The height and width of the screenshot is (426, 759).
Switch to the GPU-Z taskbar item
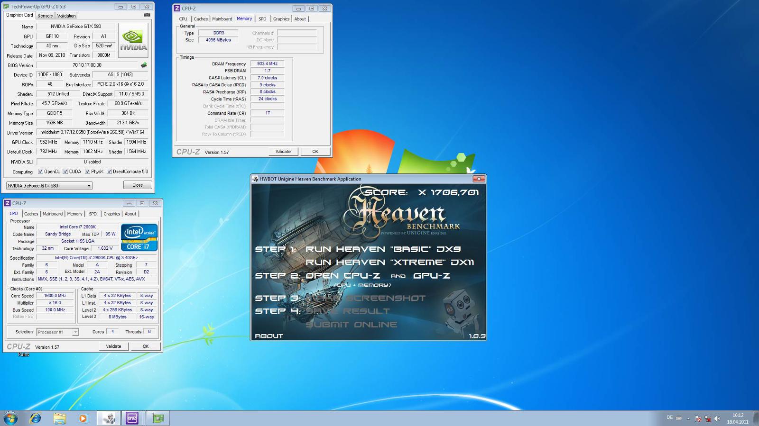click(x=157, y=418)
